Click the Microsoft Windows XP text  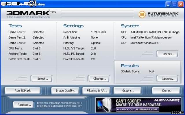145,43
